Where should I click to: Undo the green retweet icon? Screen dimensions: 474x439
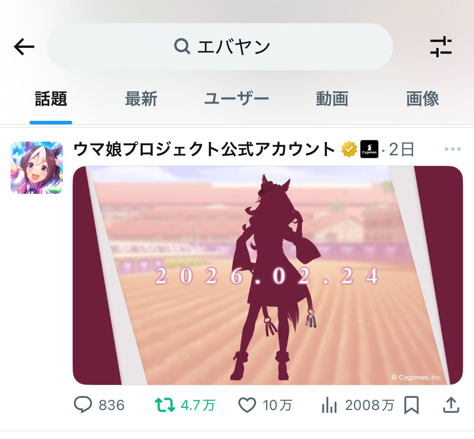coord(165,405)
